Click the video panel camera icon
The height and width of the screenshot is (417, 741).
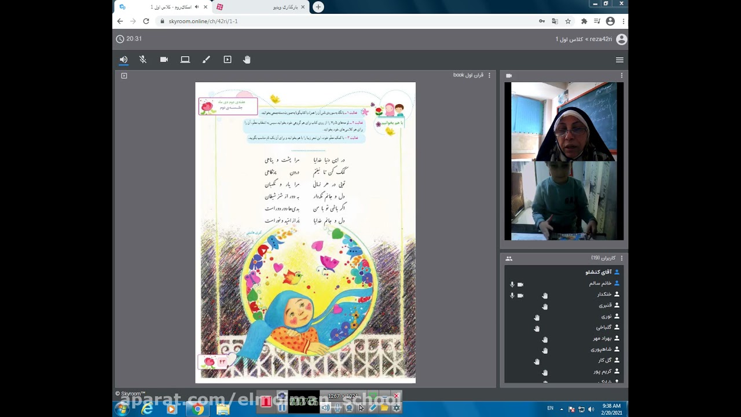509,75
